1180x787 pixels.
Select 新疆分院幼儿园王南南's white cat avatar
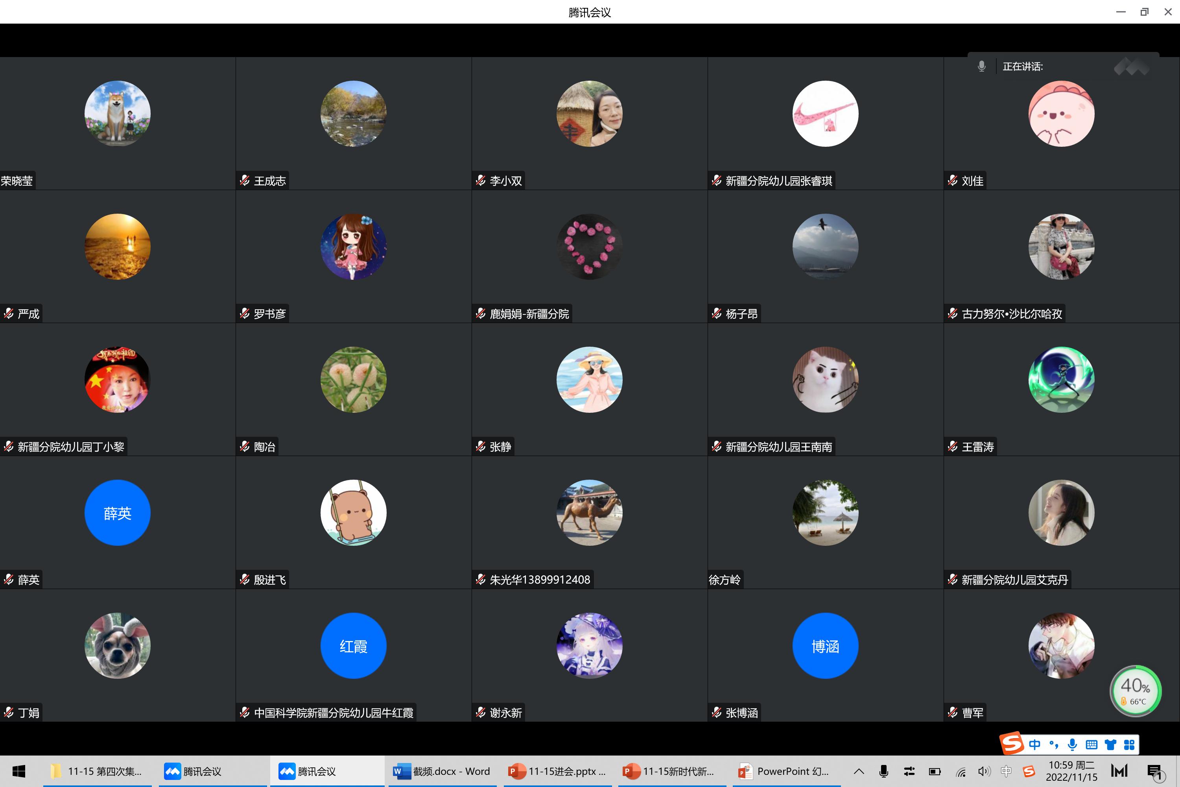pos(825,379)
